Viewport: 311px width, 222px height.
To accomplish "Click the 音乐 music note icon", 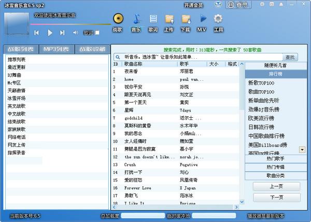I will pos(136,19).
